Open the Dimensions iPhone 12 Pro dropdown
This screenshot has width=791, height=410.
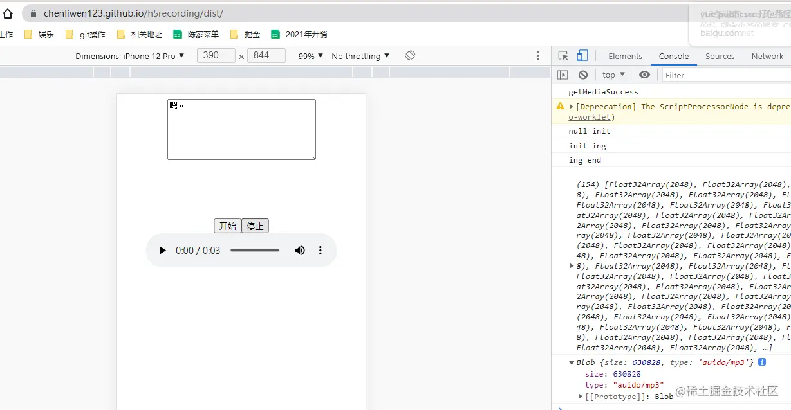[x=130, y=56]
